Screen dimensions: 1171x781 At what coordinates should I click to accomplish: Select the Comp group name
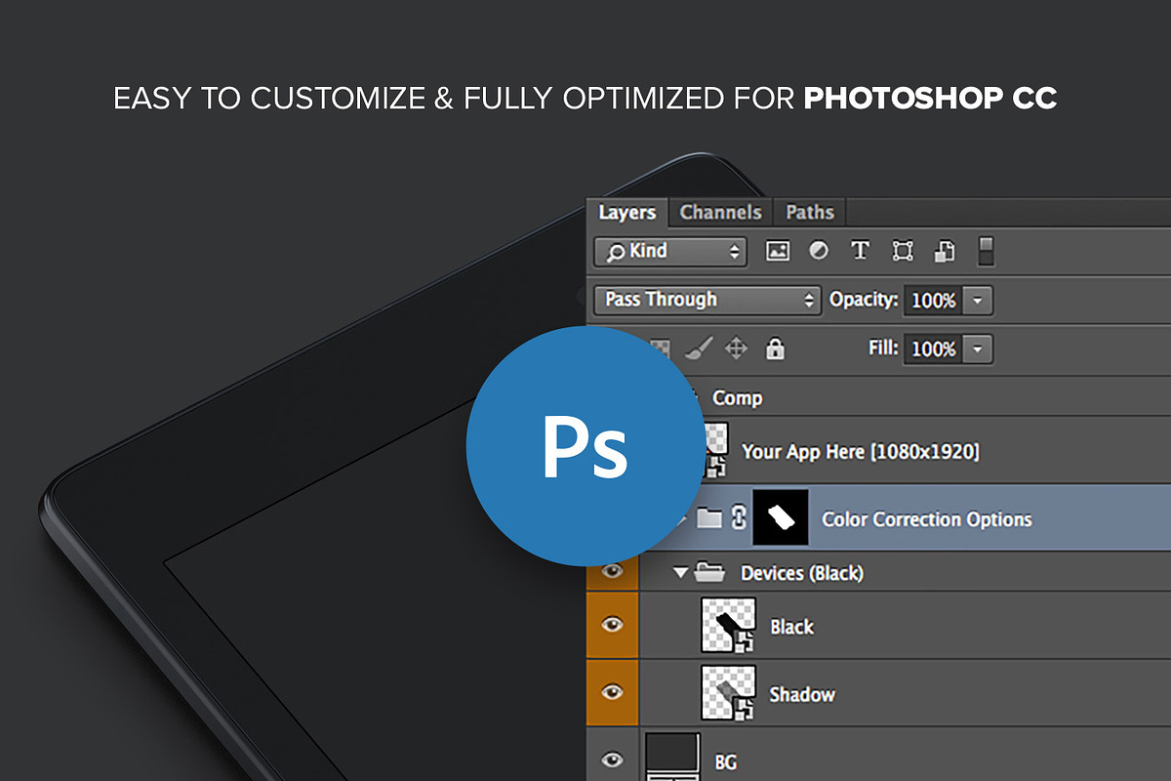[x=738, y=398]
